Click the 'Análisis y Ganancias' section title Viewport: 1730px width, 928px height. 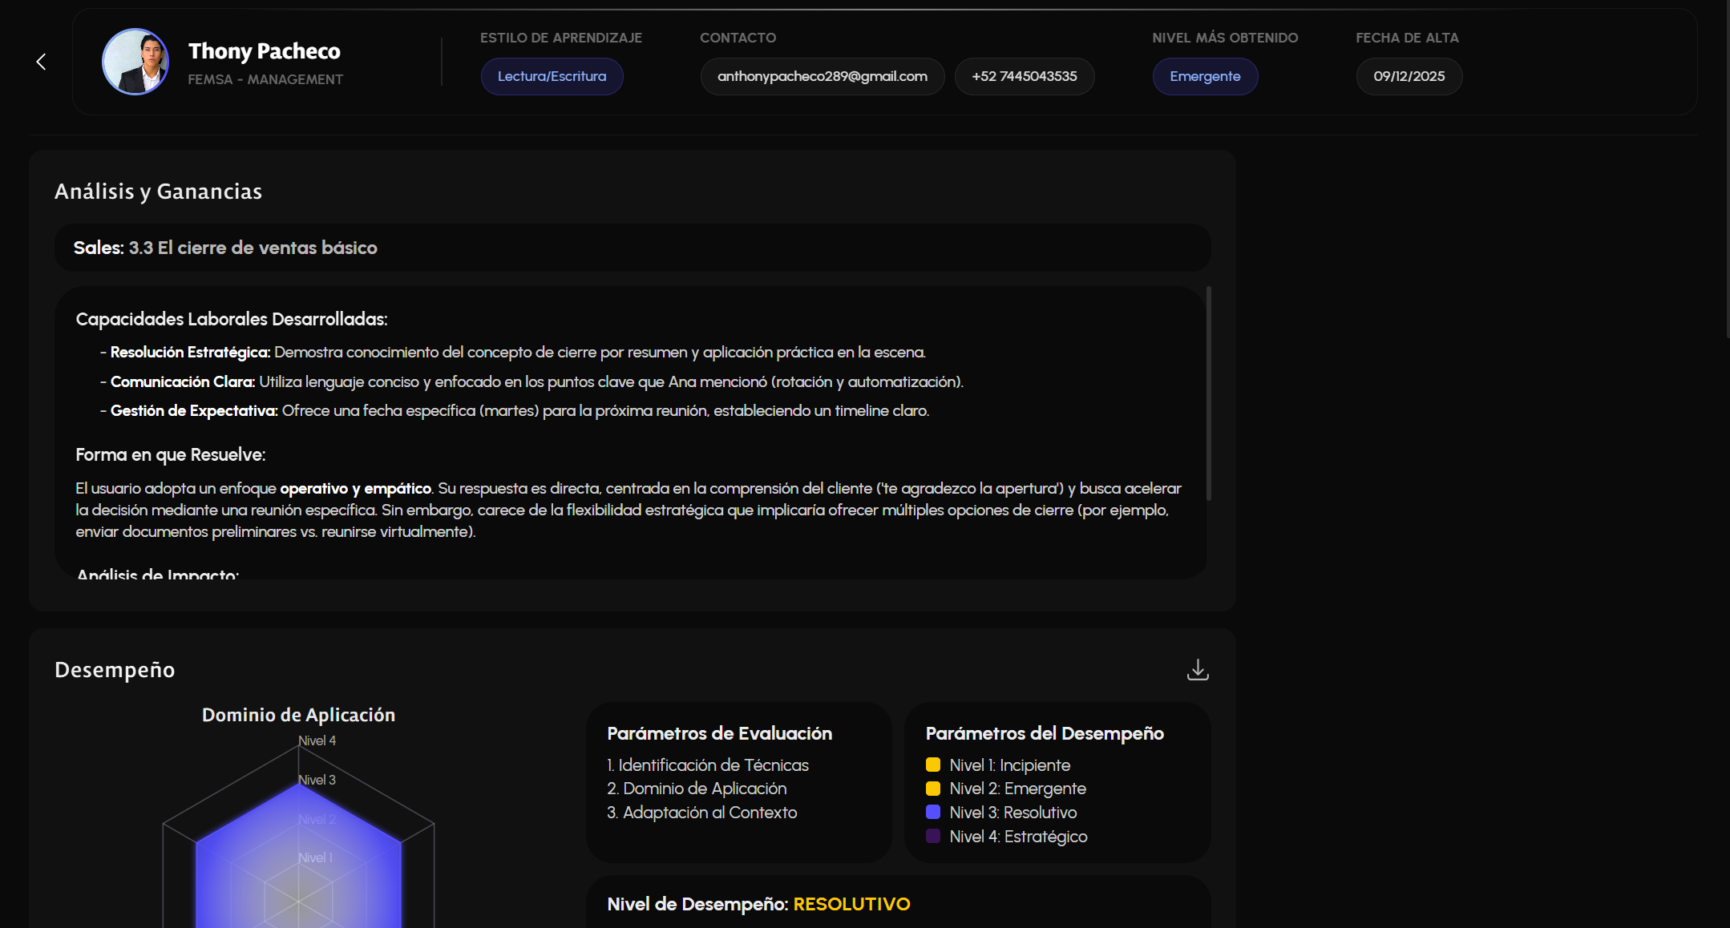(158, 192)
